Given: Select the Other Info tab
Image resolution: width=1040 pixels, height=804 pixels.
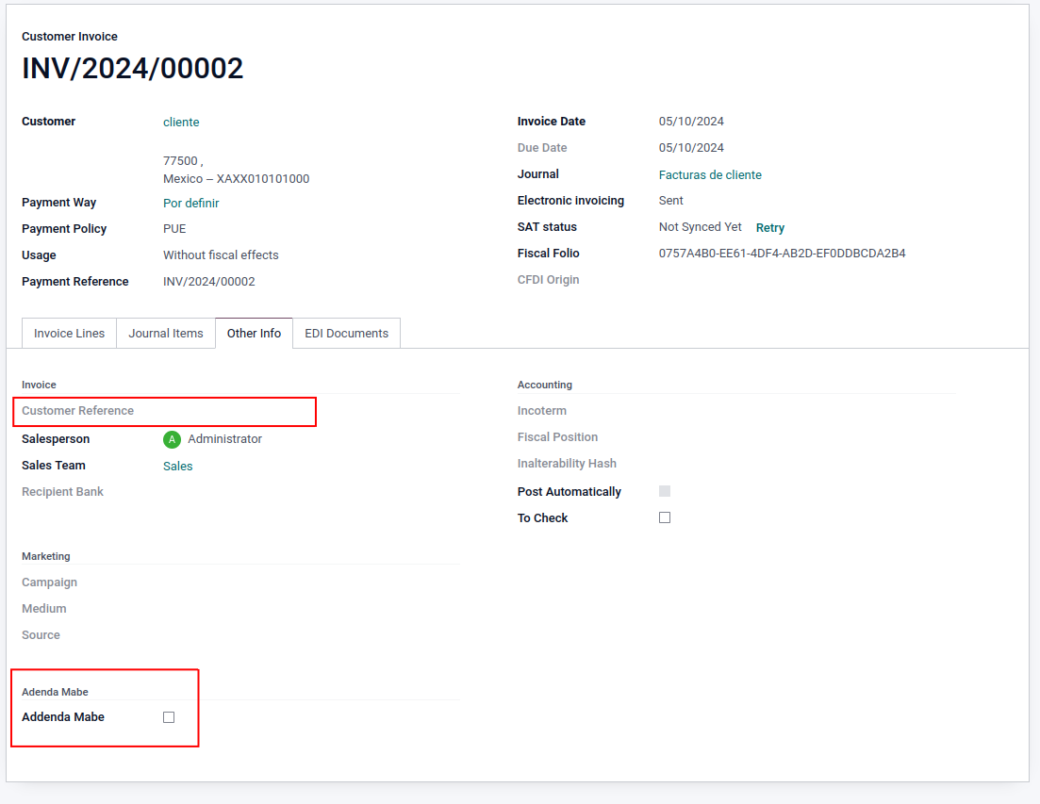Looking at the screenshot, I should [x=254, y=334].
